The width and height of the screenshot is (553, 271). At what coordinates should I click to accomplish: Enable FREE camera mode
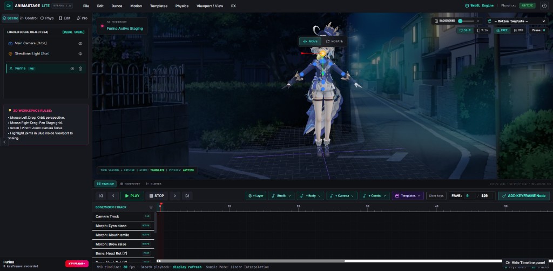(502, 31)
